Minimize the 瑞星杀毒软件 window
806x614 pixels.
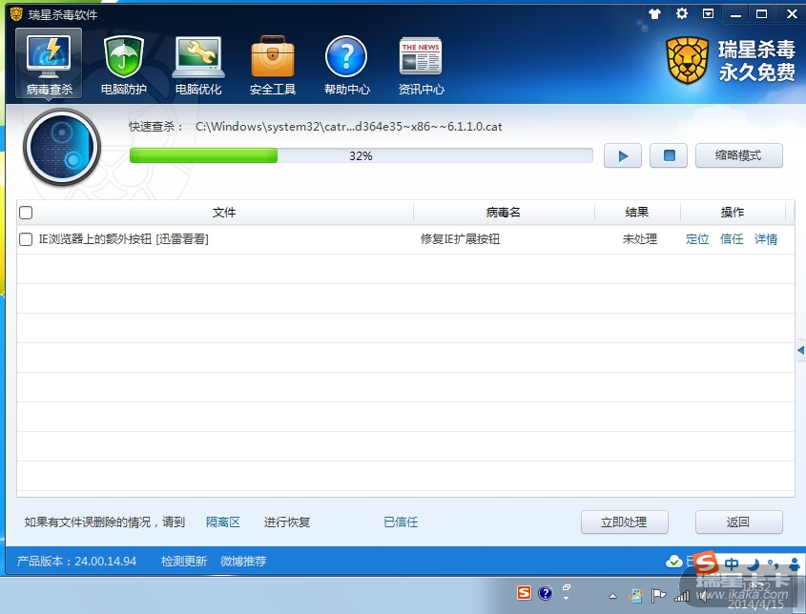735,14
